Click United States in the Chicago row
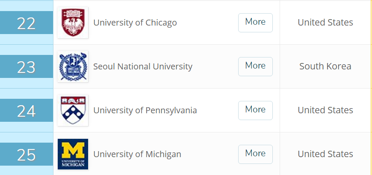The image size is (372, 175). 325,23
